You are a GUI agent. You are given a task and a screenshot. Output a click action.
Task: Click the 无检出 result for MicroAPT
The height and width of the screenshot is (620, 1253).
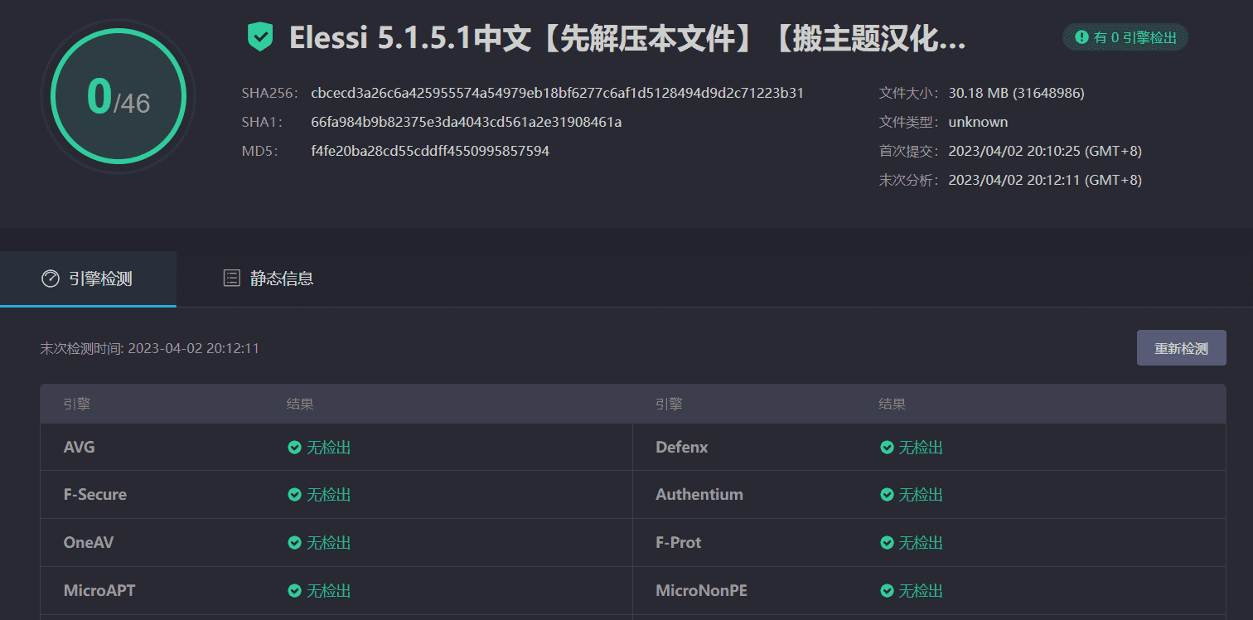coord(329,591)
